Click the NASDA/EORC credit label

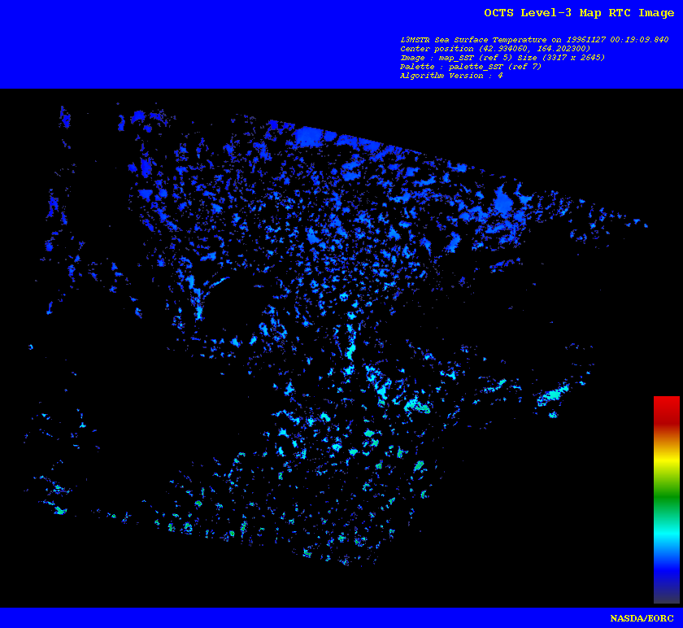click(x=642, y=619)
